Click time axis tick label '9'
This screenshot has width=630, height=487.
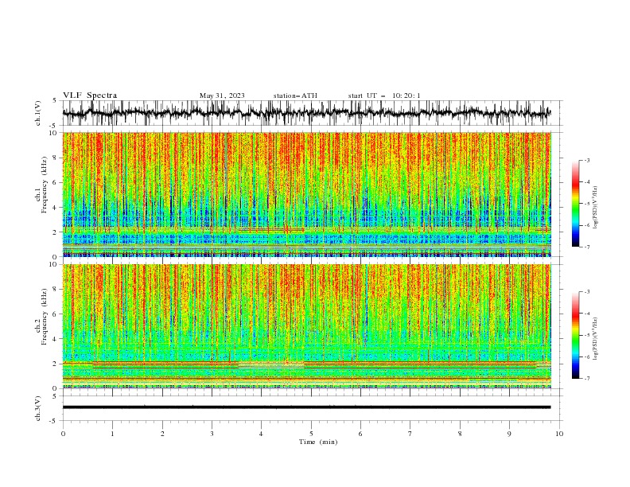point(509,434)
